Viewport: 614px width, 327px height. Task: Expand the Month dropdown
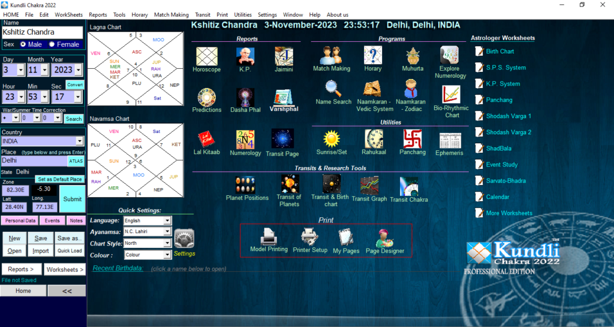44,70
